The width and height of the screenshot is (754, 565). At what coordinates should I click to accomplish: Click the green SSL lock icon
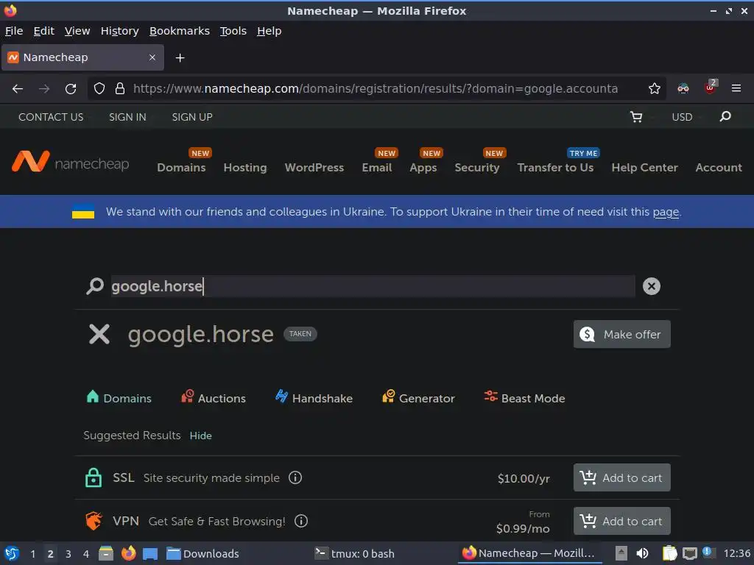pos(94,477)
